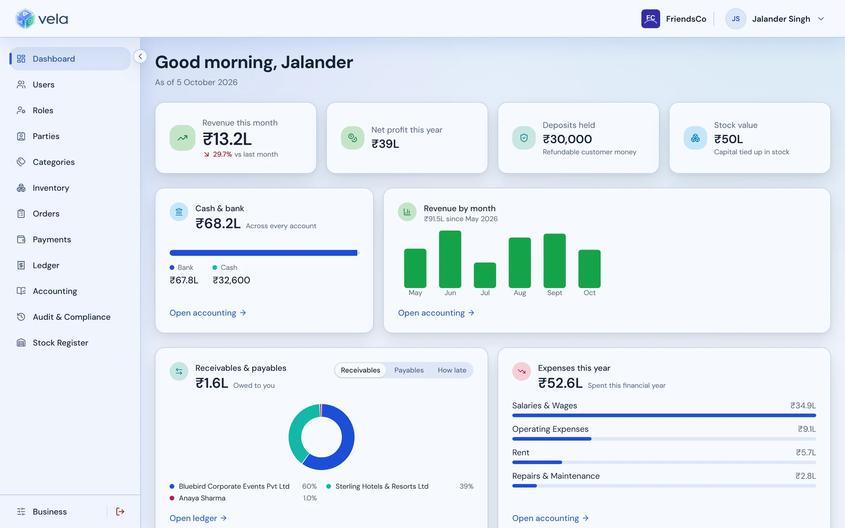Click the receivables donut chart

tap(322, 437)
